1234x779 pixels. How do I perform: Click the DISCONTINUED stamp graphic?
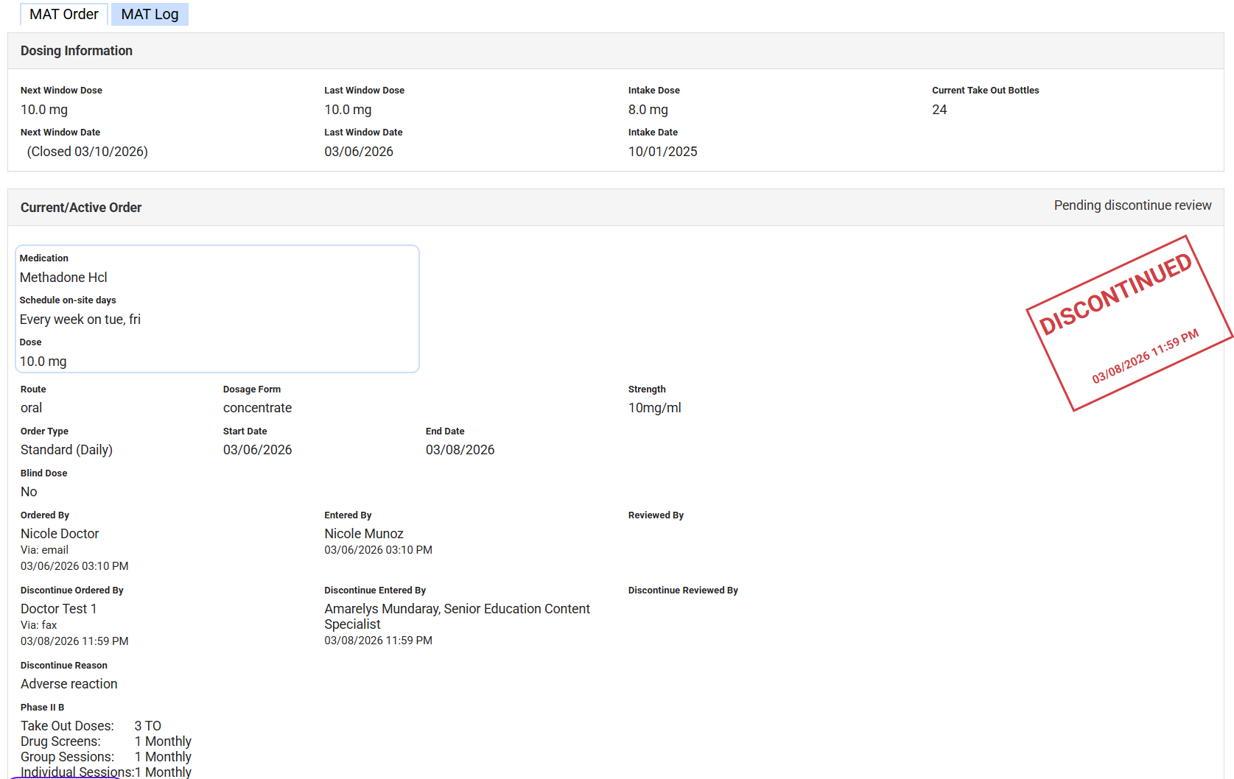click(x=1129, y=322)
